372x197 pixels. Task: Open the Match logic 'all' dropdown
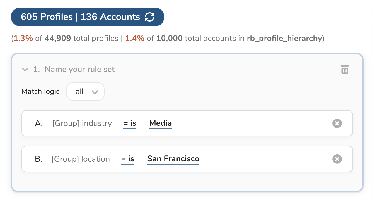(86, 92)
